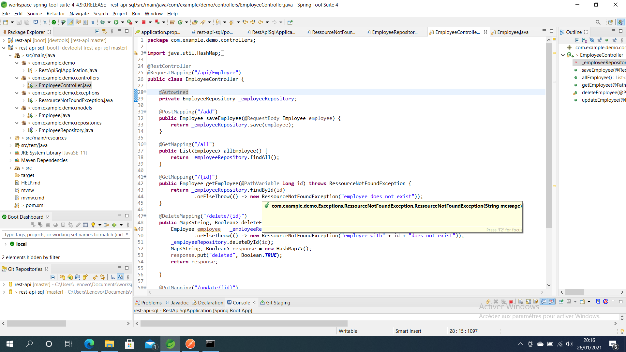Click red Terminate button in Console toolbar
This screenshot has width=626, height=352.
(x=511, y=302)
